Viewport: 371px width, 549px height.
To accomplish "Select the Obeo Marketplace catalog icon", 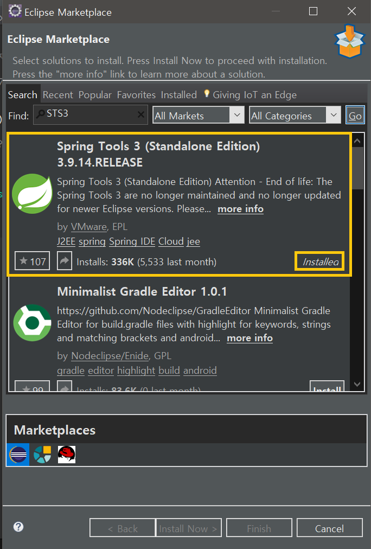I will [x=42, y=455].
